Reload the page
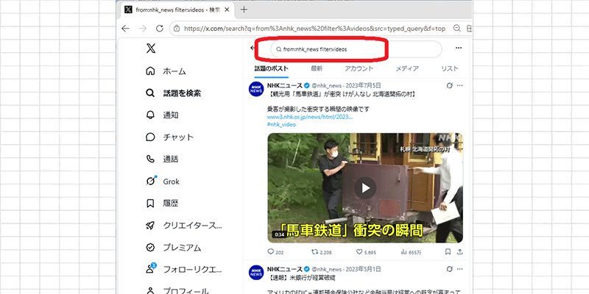 click(160, 29)
